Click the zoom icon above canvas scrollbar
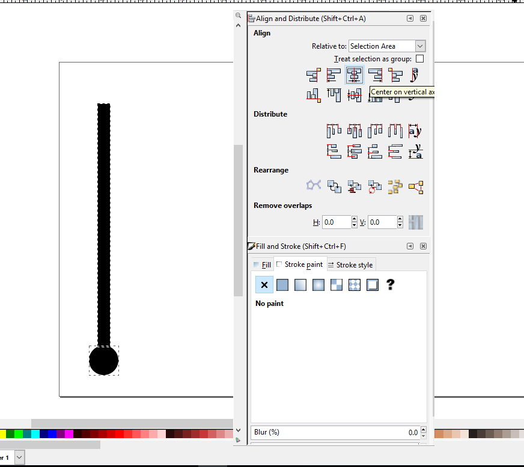 click(239, 16)
